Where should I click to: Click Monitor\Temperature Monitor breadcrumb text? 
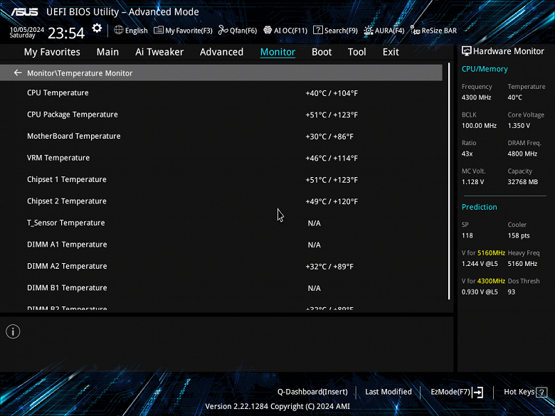[80, 73]
